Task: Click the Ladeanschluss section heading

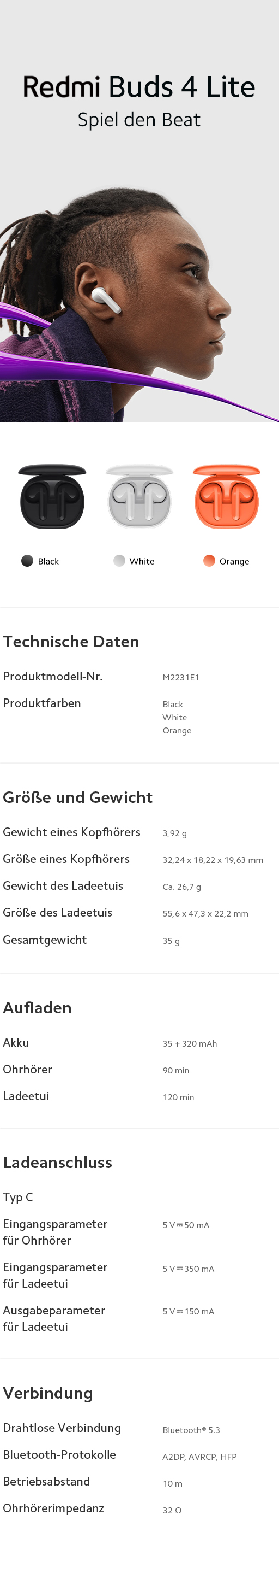Action: click(57, 1163)
